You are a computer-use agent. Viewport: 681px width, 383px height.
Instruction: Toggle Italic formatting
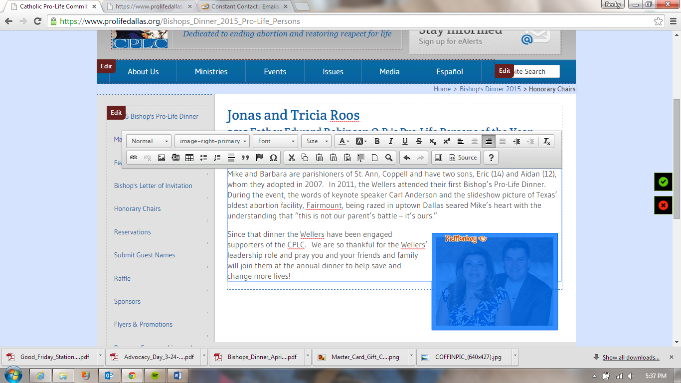coord(391,141)
